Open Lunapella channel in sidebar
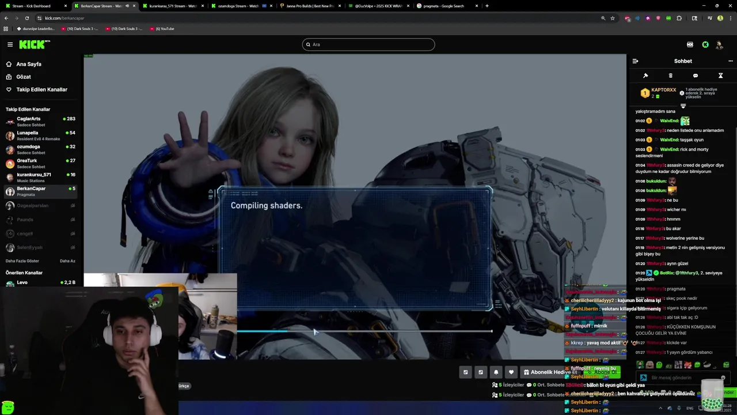The width and height of the screenshot is (737, 415). tap(41, 135)
